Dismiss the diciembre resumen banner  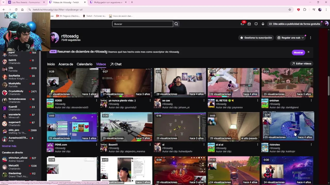point(308,52)
